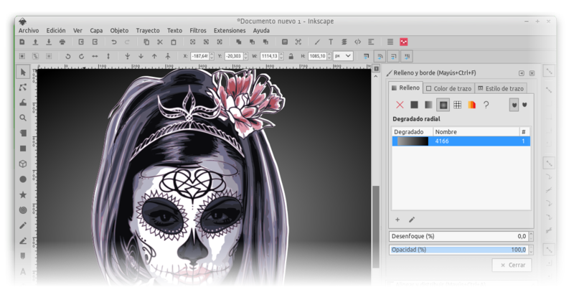
Task: Flip selection vertically
Action: pyautogui.click(x=108, y=57)
